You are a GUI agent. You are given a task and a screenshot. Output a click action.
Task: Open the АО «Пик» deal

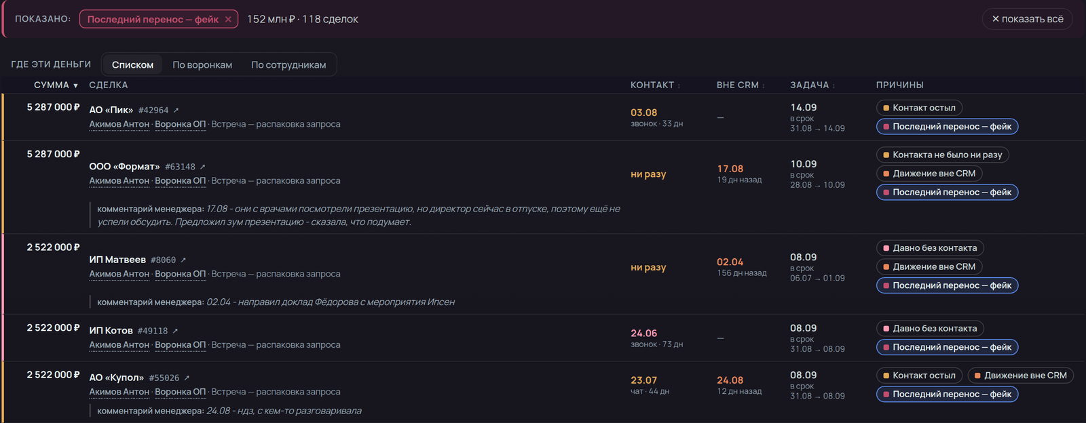(x=111, y=110)
